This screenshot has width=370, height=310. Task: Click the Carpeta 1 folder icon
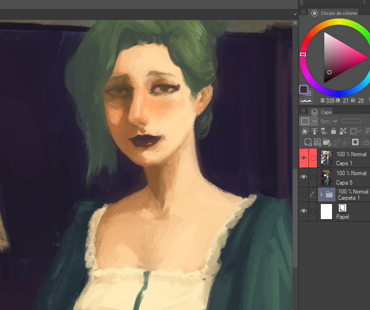coord(329,195)
